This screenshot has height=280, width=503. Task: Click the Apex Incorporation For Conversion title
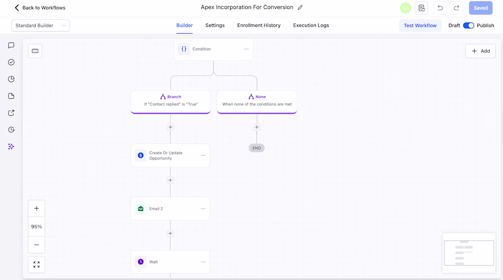click(x=247, y=7)
